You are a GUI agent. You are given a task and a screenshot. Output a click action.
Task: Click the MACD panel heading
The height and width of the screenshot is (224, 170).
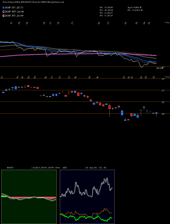click(10, 168)
